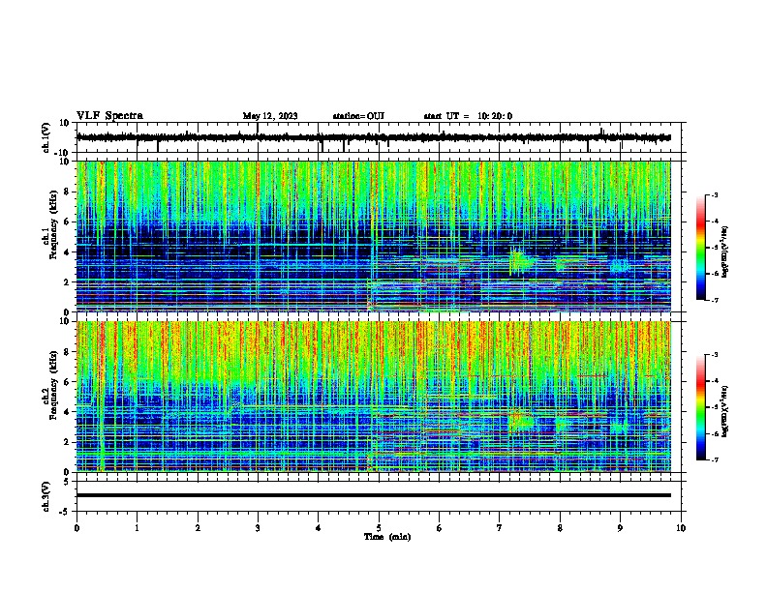Click the "VLF Spectra" plot title
Screen dimensions: 767x592
click(109, 116)
